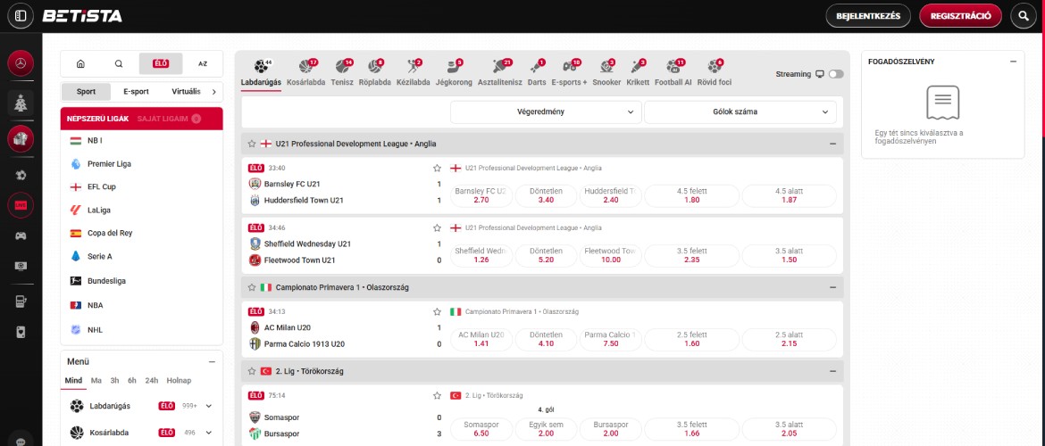The width and height of the screenshot is (1045, 446).
Task: Open Premier Liga in popular leagues
Action: pyautogui.click(x=109, y=164)
